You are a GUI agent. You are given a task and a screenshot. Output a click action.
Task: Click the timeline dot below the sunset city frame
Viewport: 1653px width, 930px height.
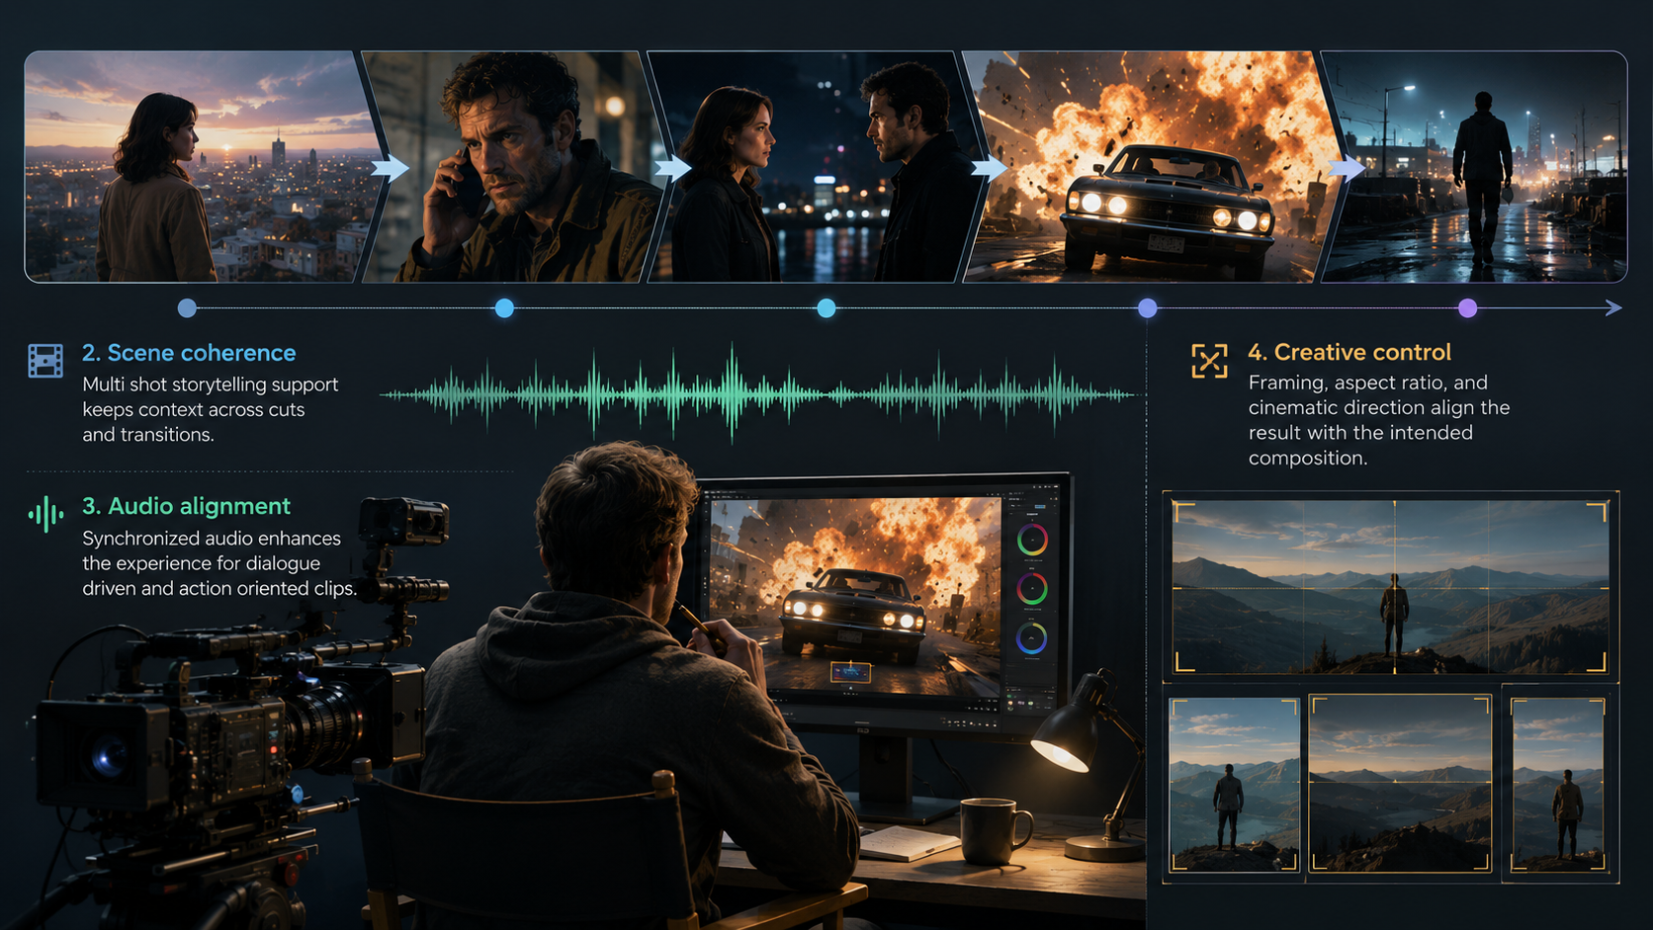187,308
